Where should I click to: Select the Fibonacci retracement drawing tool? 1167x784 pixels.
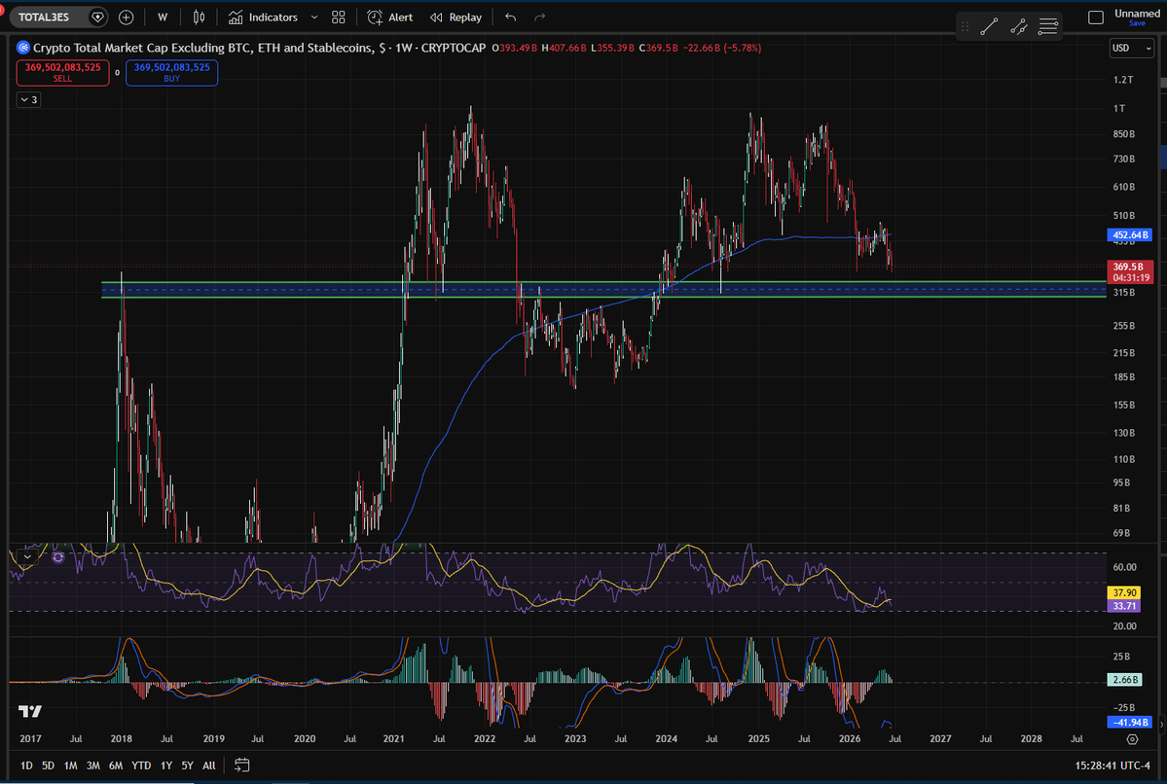click(1048, 27)
